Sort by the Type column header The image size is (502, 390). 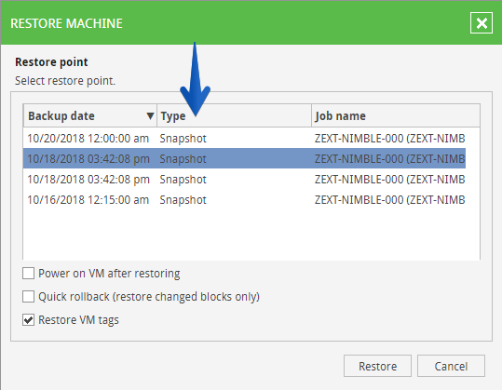(x=234, y=115)
